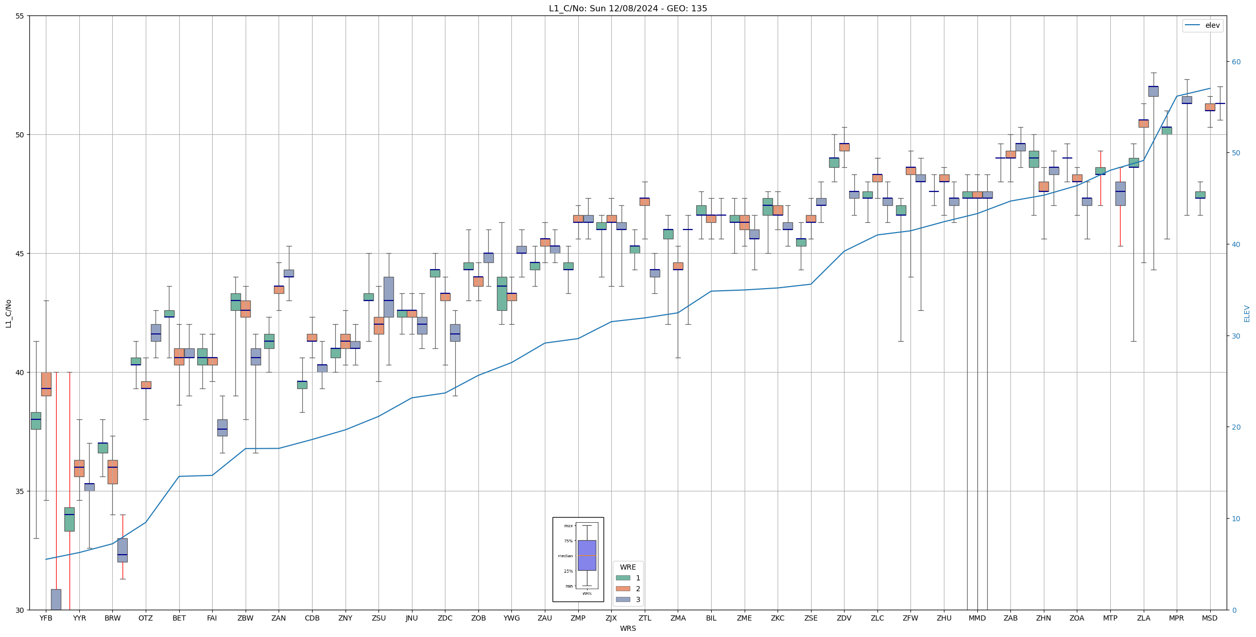
Task: Click the MMD station x-axis label
Action: tap(977, 618)
